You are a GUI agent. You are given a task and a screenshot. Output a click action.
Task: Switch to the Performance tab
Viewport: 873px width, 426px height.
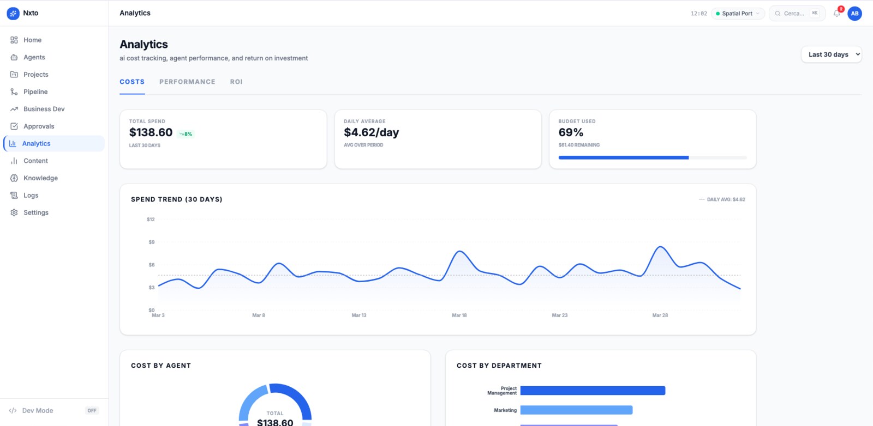(187, 82)
